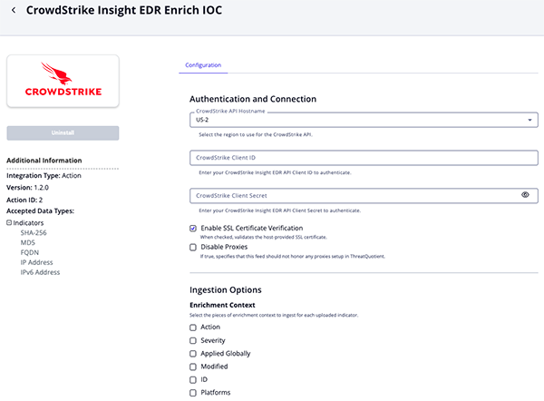Click the Action ID: 2 text
The image size is (544, 401).
pyautogui.click(x=24, y=200)
